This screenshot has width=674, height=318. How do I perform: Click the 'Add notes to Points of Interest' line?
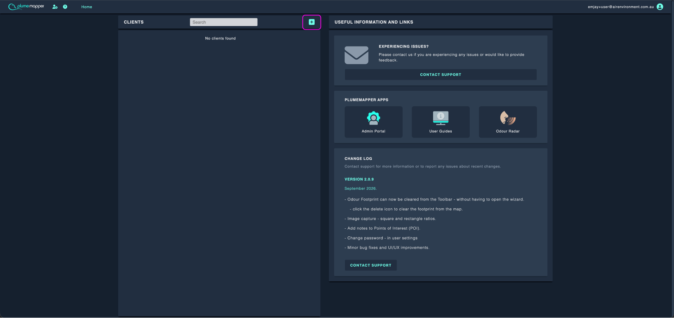pos(382,228)
